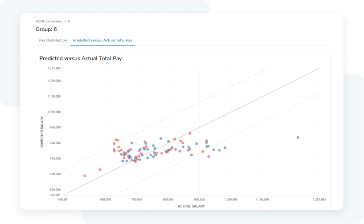Click x-axis label 1,000,000
The image size is (364, 224).
point(231,200)
